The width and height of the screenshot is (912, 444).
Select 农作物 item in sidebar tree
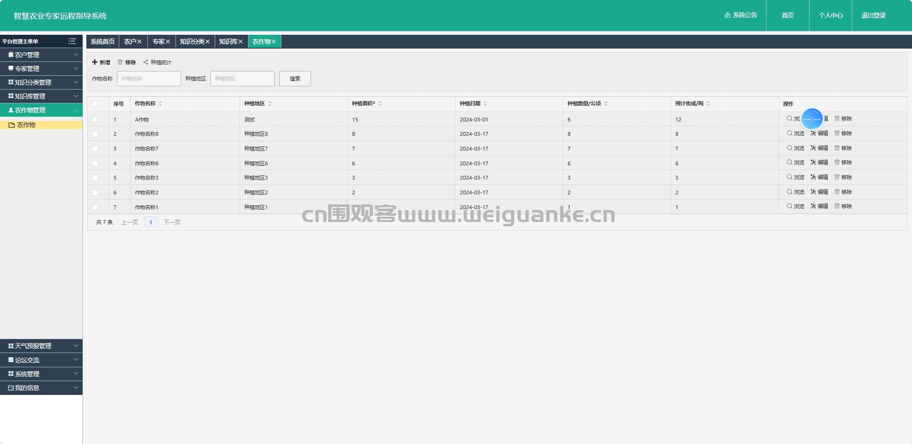(41, 125)
